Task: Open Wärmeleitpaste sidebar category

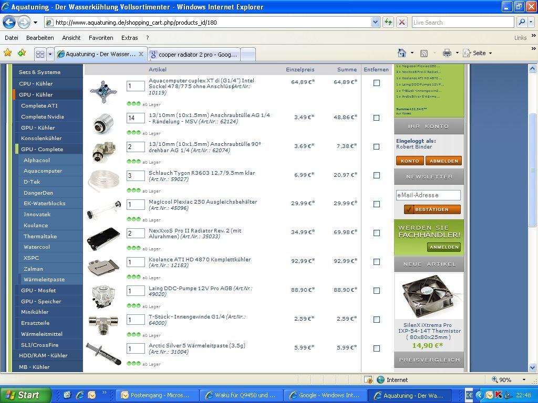Action: pyautogui.click(x=44, y=279)
